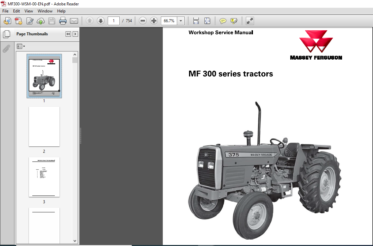
Task: Click the Create PDF toolbar icon
Action: [18, 21]
